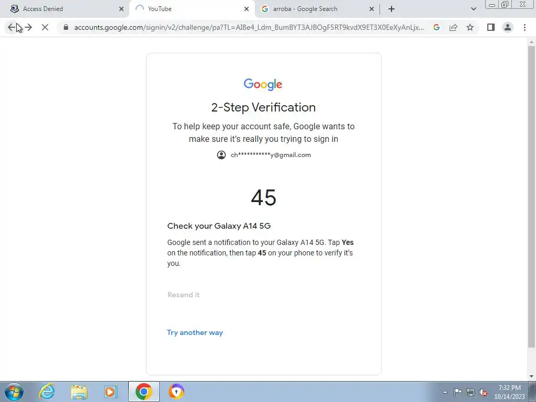The image size is (536, 402).
Task: Click the Try another way link
Action: click(195, 332)
